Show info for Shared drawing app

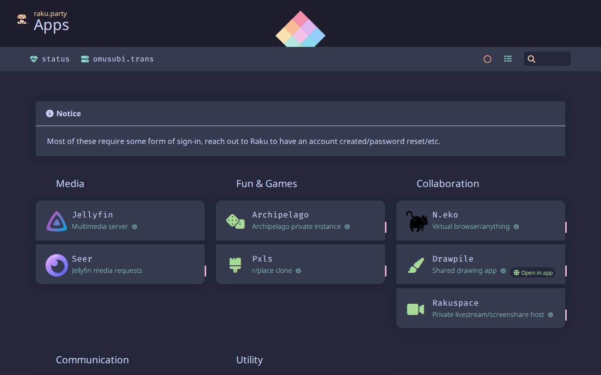pyautogui.click(x=503, y=271)
